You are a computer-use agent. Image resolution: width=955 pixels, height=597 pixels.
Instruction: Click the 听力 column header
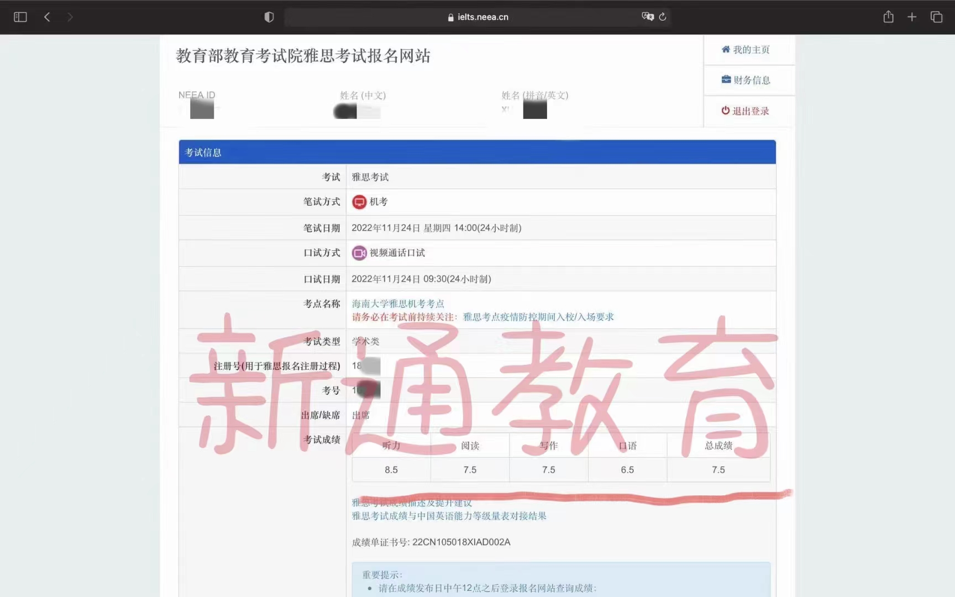pyautogui.click(x=391, y=446)
